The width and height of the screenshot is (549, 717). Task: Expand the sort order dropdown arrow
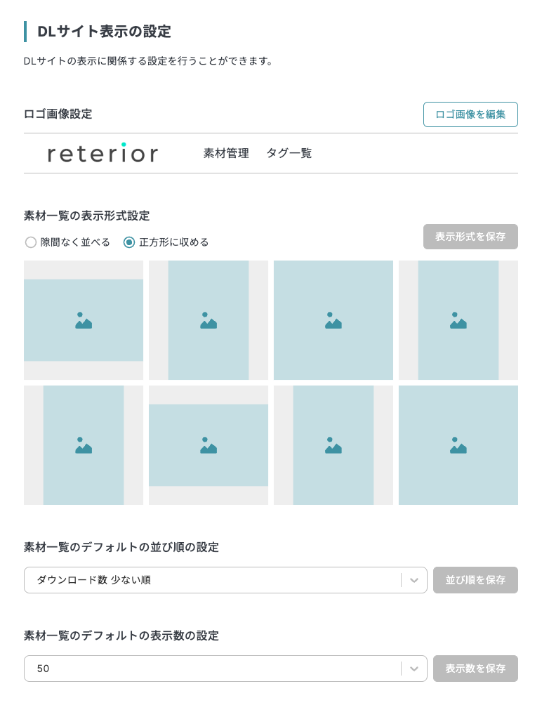[x=414, y=580]
